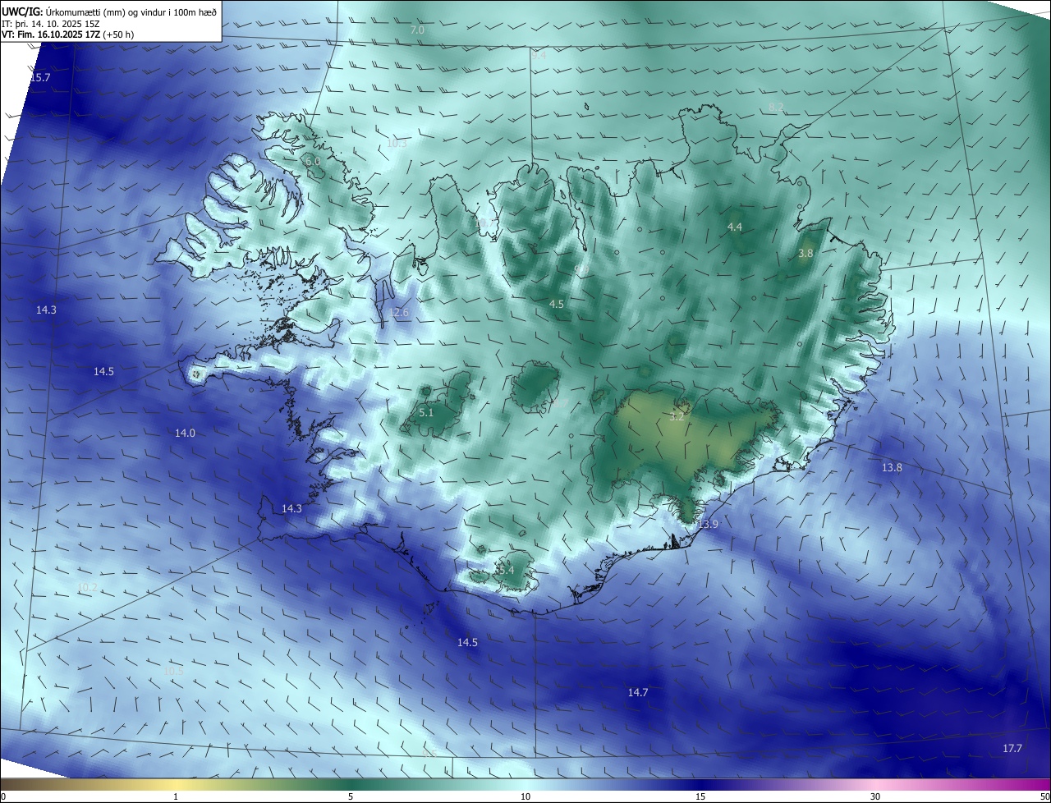Click the 13.8 value label on the map
The image size is (1051, 803).
[892, 467]
